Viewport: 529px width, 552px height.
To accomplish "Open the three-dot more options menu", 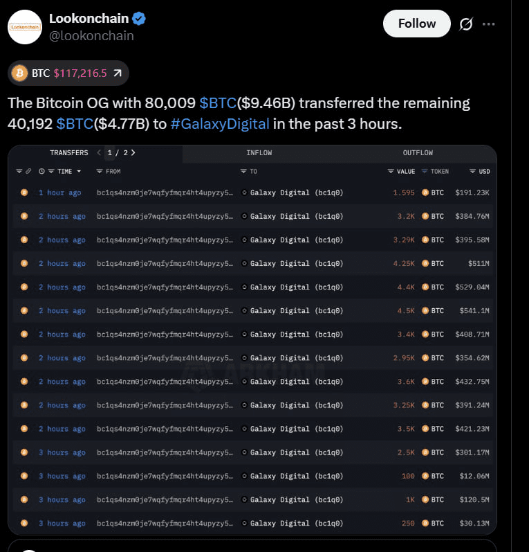I will click(x=489, y=24).
